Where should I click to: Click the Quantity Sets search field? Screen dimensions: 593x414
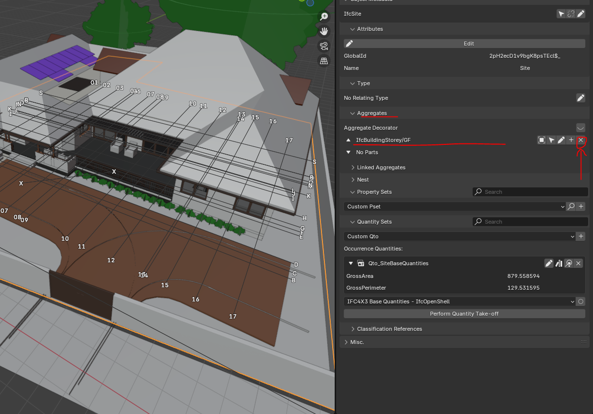pos(530,222)
